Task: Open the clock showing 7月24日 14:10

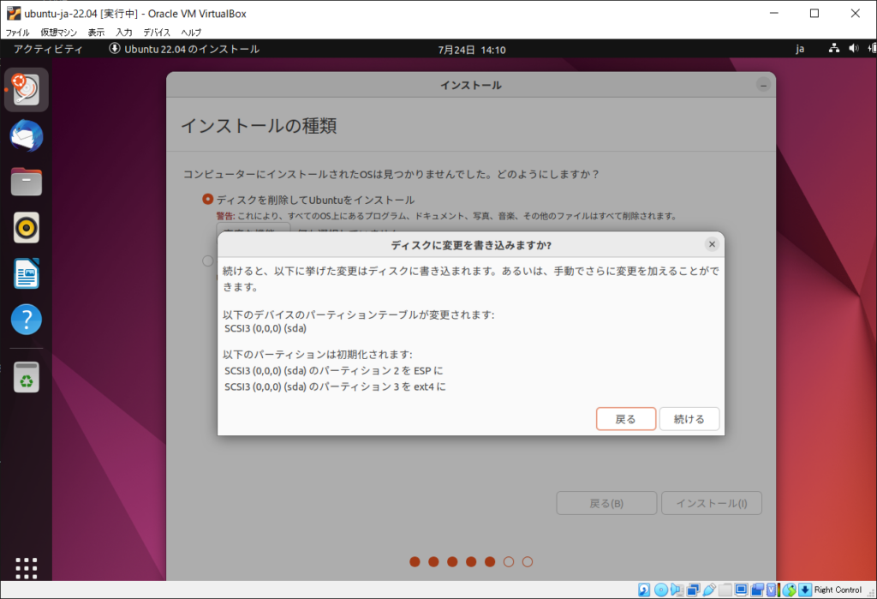Action: coord(472,49)
